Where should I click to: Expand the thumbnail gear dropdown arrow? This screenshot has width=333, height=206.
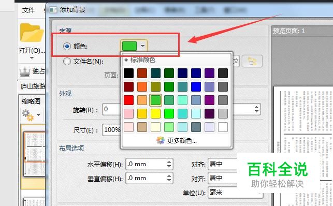[x=38, y=115]
